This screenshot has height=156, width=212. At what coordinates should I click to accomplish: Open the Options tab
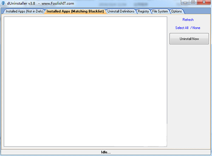[176, 11]
